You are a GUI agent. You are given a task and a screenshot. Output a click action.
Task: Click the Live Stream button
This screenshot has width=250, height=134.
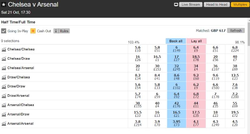191,5
